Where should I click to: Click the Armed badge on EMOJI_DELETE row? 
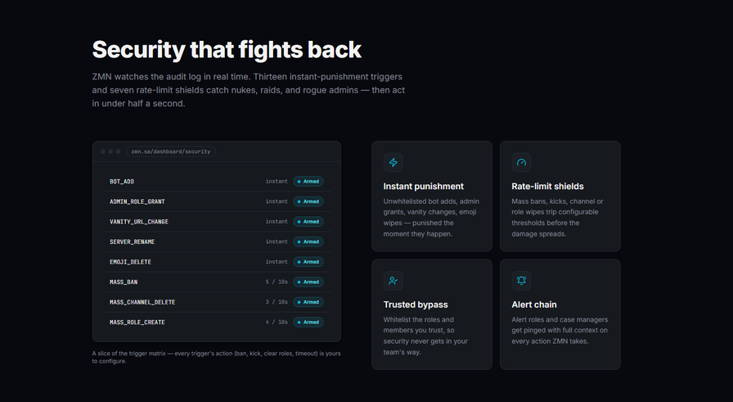tap(308, 262)
